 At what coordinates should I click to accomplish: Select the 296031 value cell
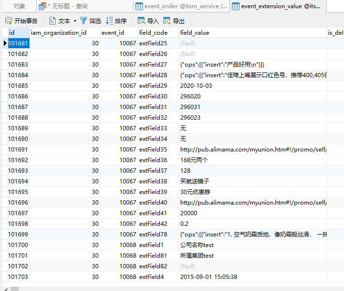point(253,107)
